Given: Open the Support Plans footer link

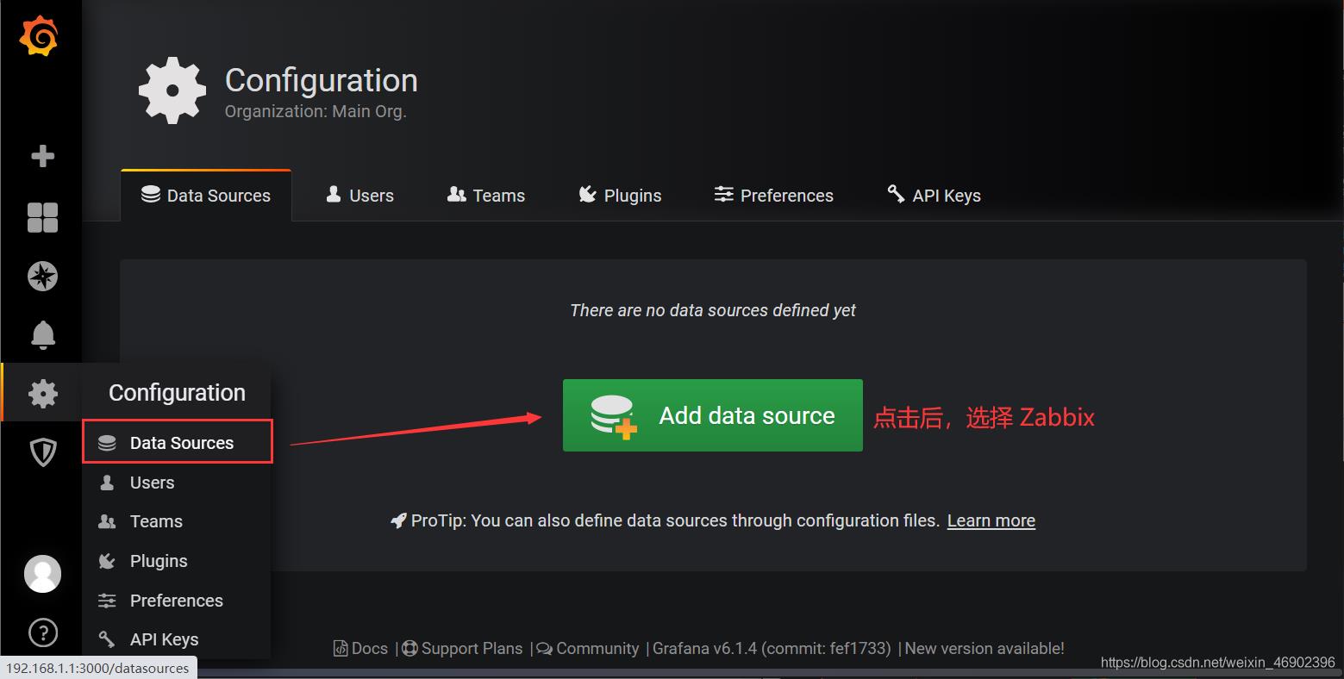Looking at the screenshot, I should click(x=463, y=649).
